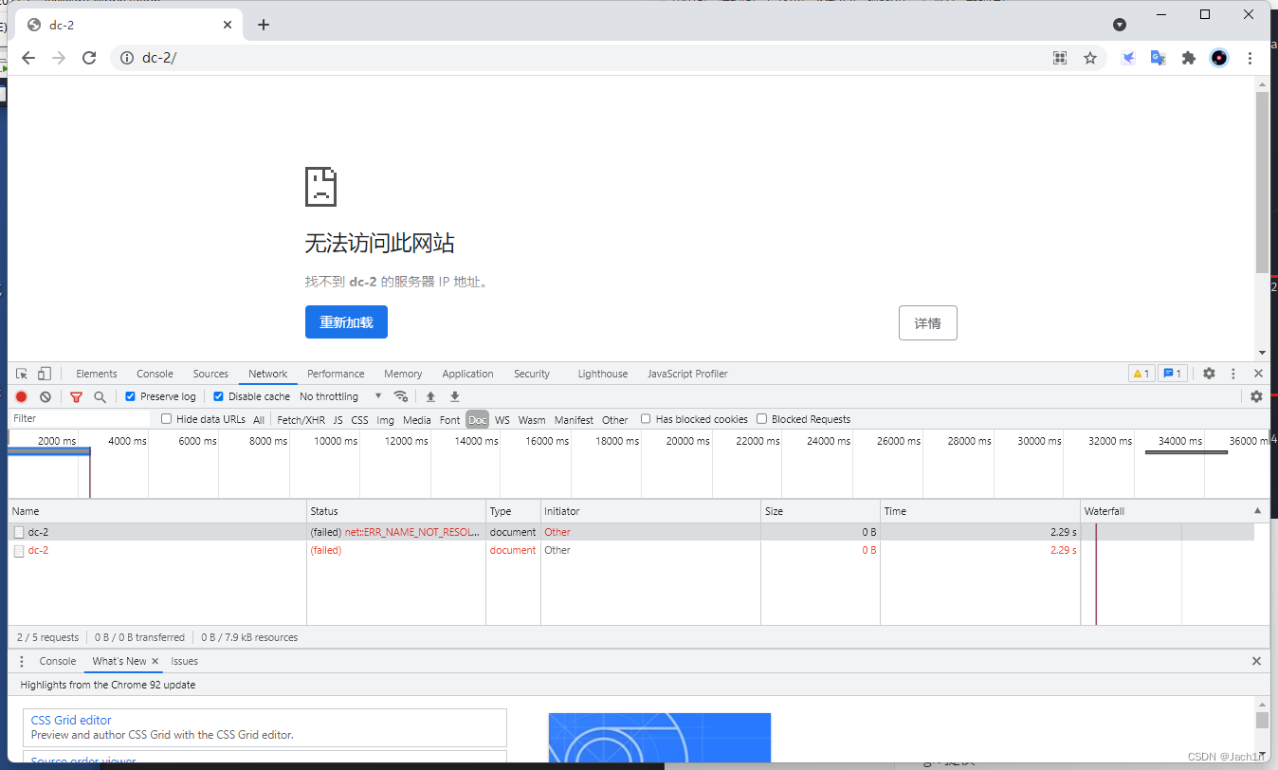Clear the network log

[x=45, y=396]
